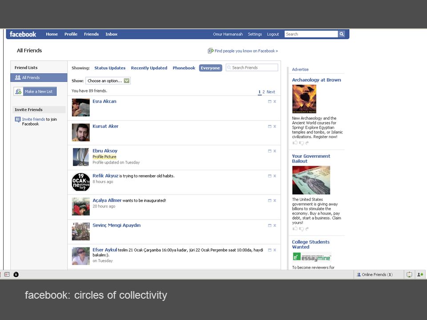Click Next page link
The height and width of the screenshot is (320, 427).
point(271,92)
